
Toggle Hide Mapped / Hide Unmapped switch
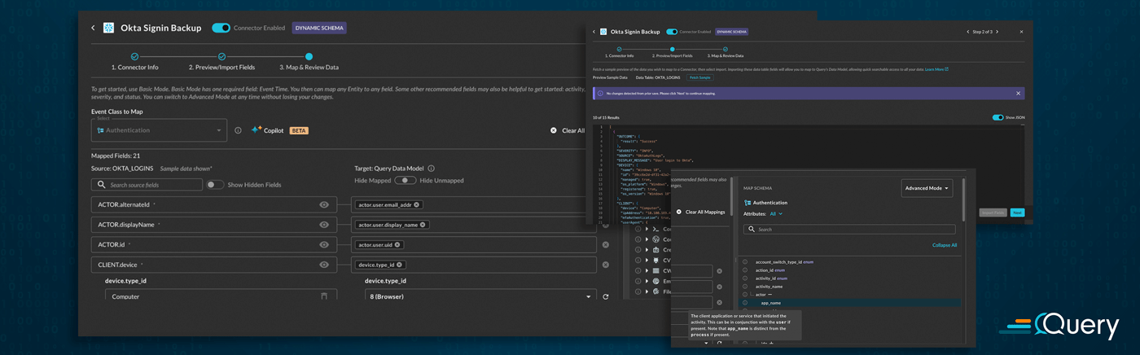click(405, 180)
